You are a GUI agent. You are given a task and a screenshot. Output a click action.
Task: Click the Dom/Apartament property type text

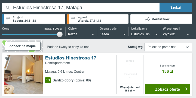(x=57, y=63)
